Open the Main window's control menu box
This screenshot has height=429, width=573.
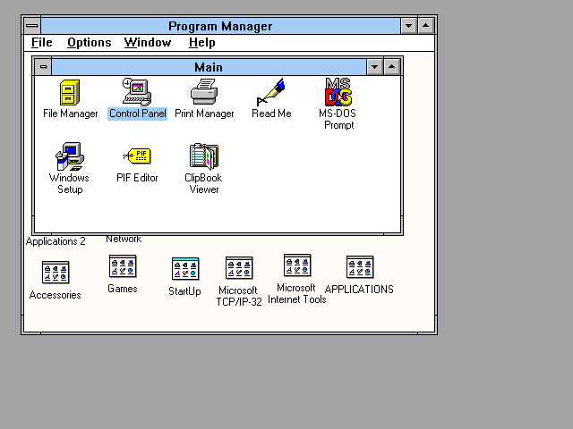pyautogui.click(x=43, y=67)
